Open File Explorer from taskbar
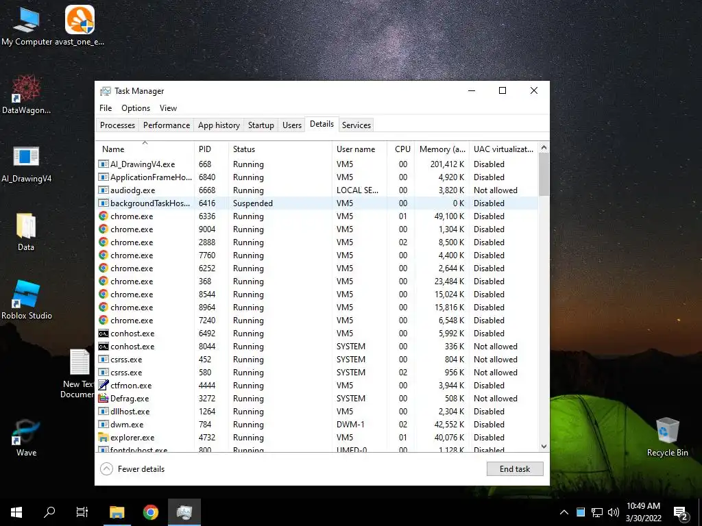This screenshot has height=526, width=702. (117, 512)
